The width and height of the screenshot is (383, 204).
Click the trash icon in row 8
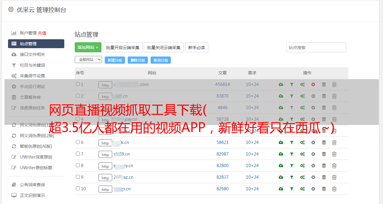click(x=334, y=166)
